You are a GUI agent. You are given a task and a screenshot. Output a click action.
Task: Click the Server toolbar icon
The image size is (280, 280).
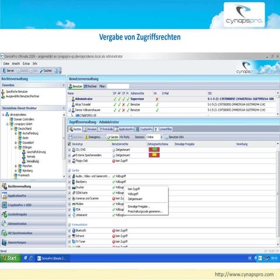5,71
